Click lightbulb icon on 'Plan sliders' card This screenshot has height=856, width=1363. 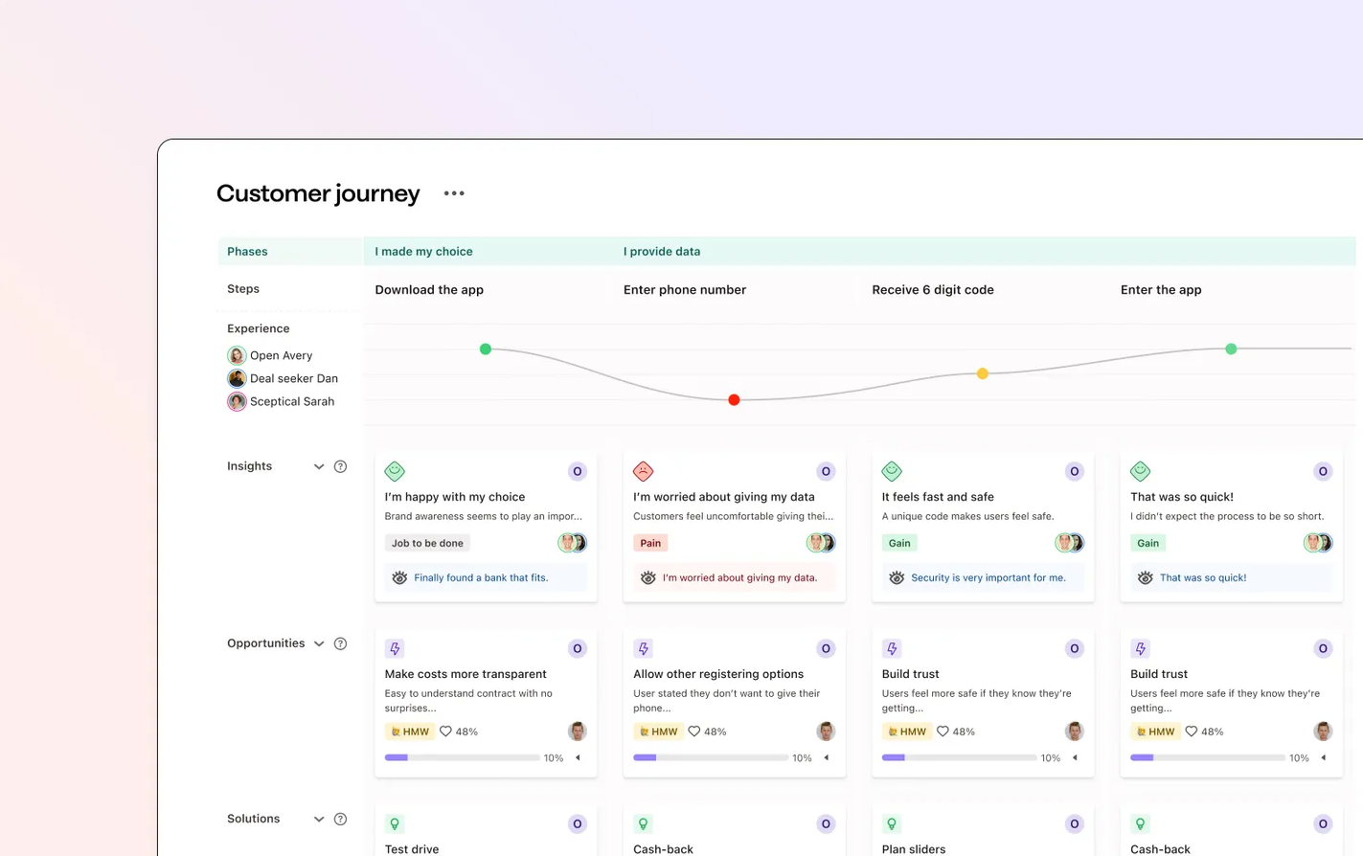click(892, 823)
